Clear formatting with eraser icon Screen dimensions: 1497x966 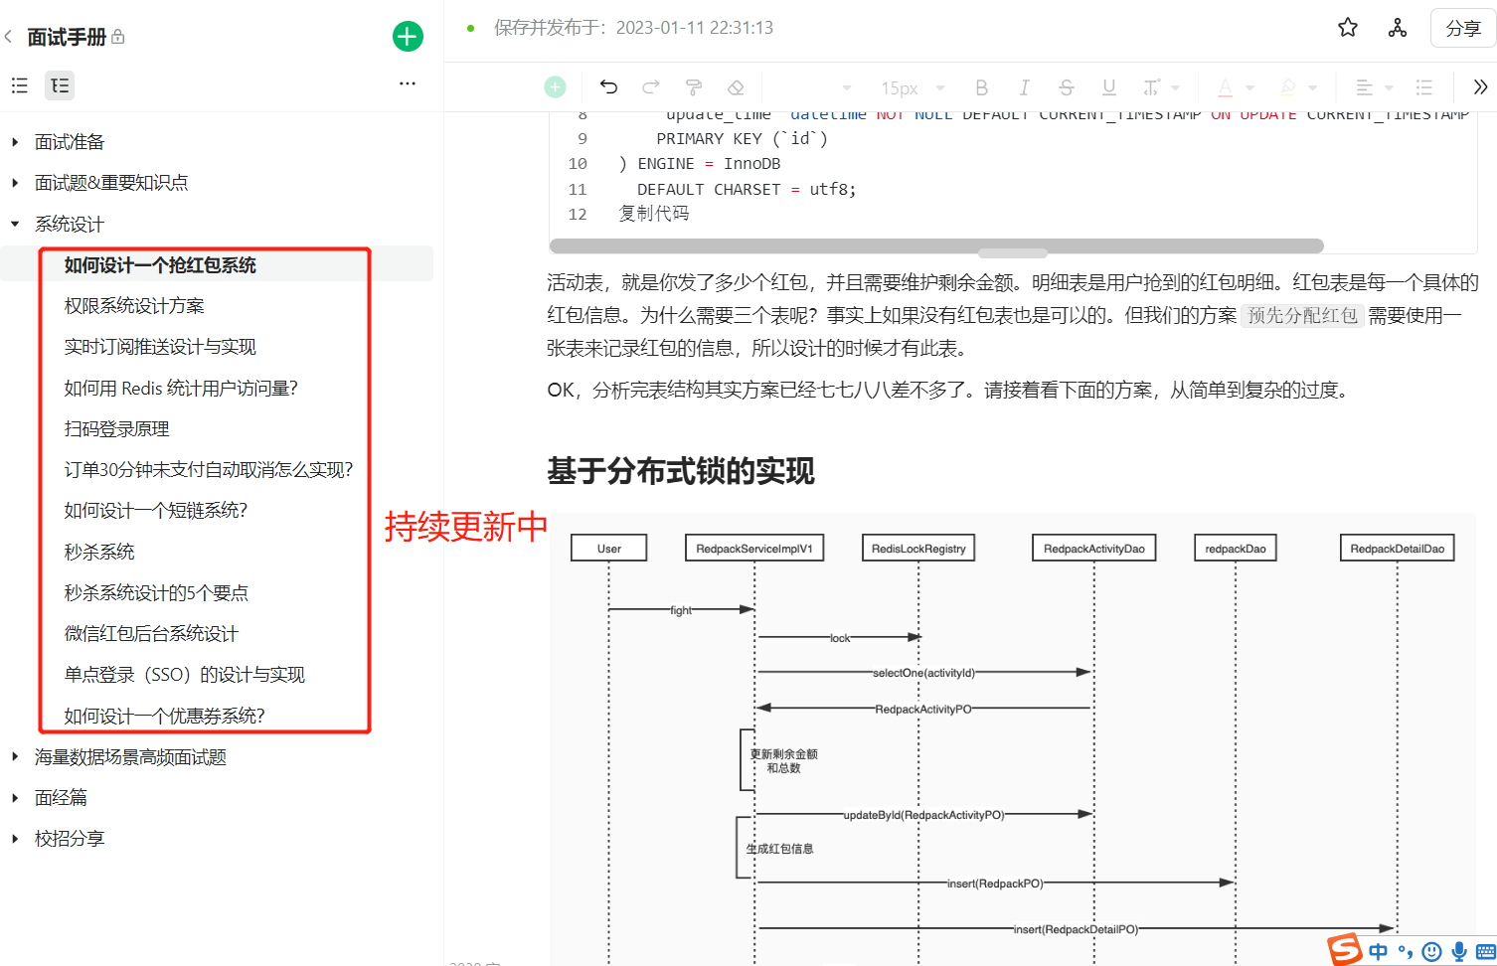coord(736,87)
